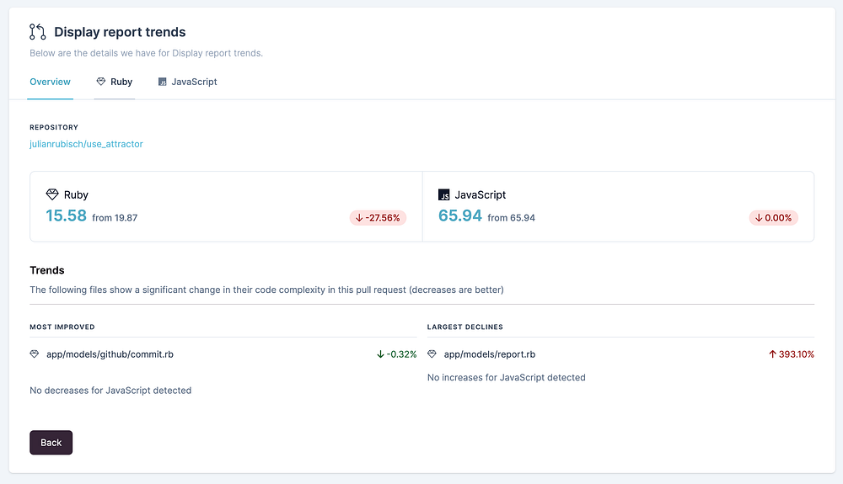843x484 pixels.
Task: Click the JavaScript score value 65.94
Action: [x=460, y=215]
